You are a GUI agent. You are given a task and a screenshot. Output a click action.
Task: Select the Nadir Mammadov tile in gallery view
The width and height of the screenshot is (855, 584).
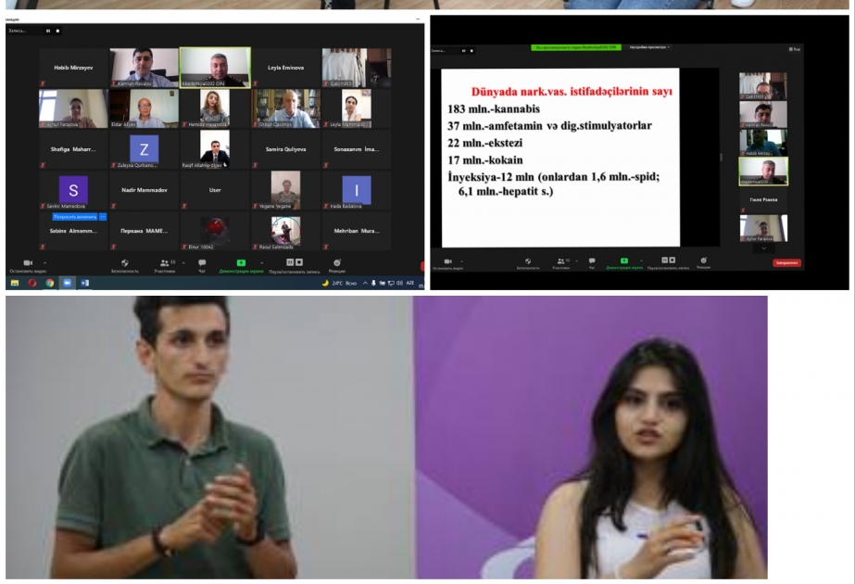[x=145, y=190]
